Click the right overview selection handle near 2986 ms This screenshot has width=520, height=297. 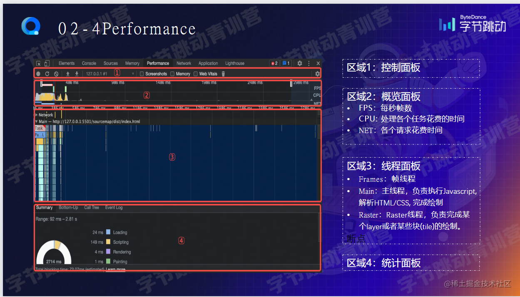[291, 84]
